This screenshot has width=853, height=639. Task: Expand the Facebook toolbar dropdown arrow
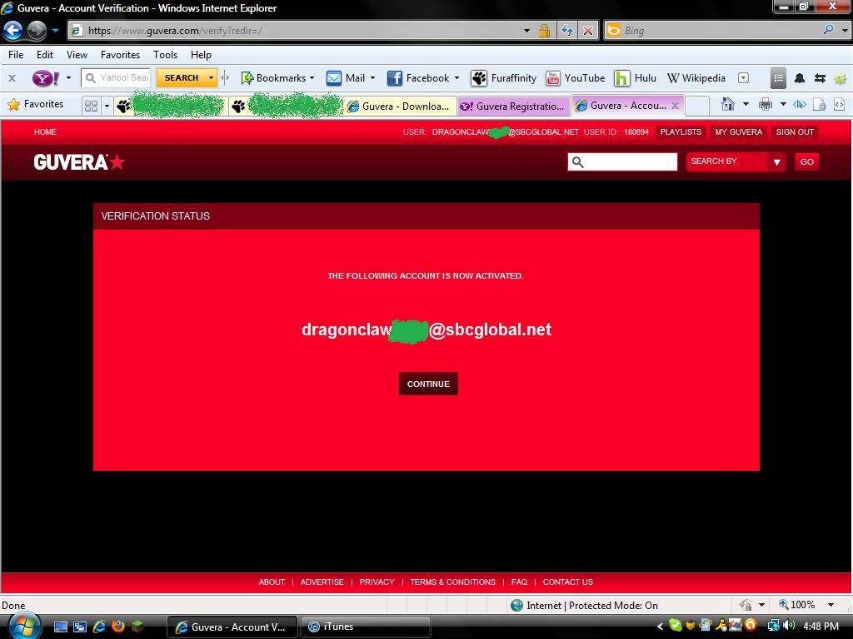(x=456, y=77)
